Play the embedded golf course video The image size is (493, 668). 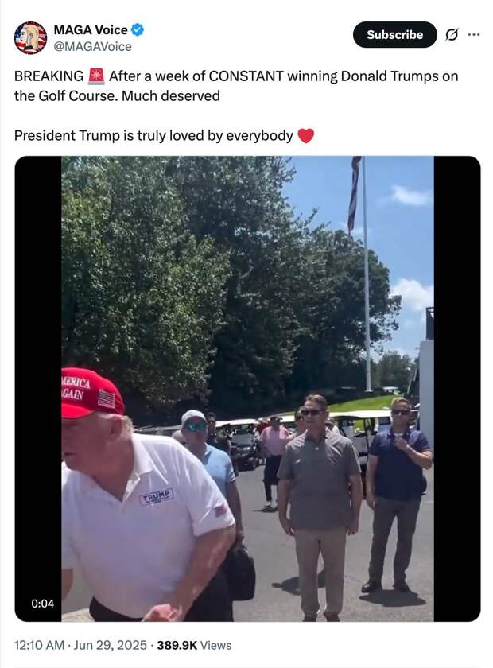[247, 389]
